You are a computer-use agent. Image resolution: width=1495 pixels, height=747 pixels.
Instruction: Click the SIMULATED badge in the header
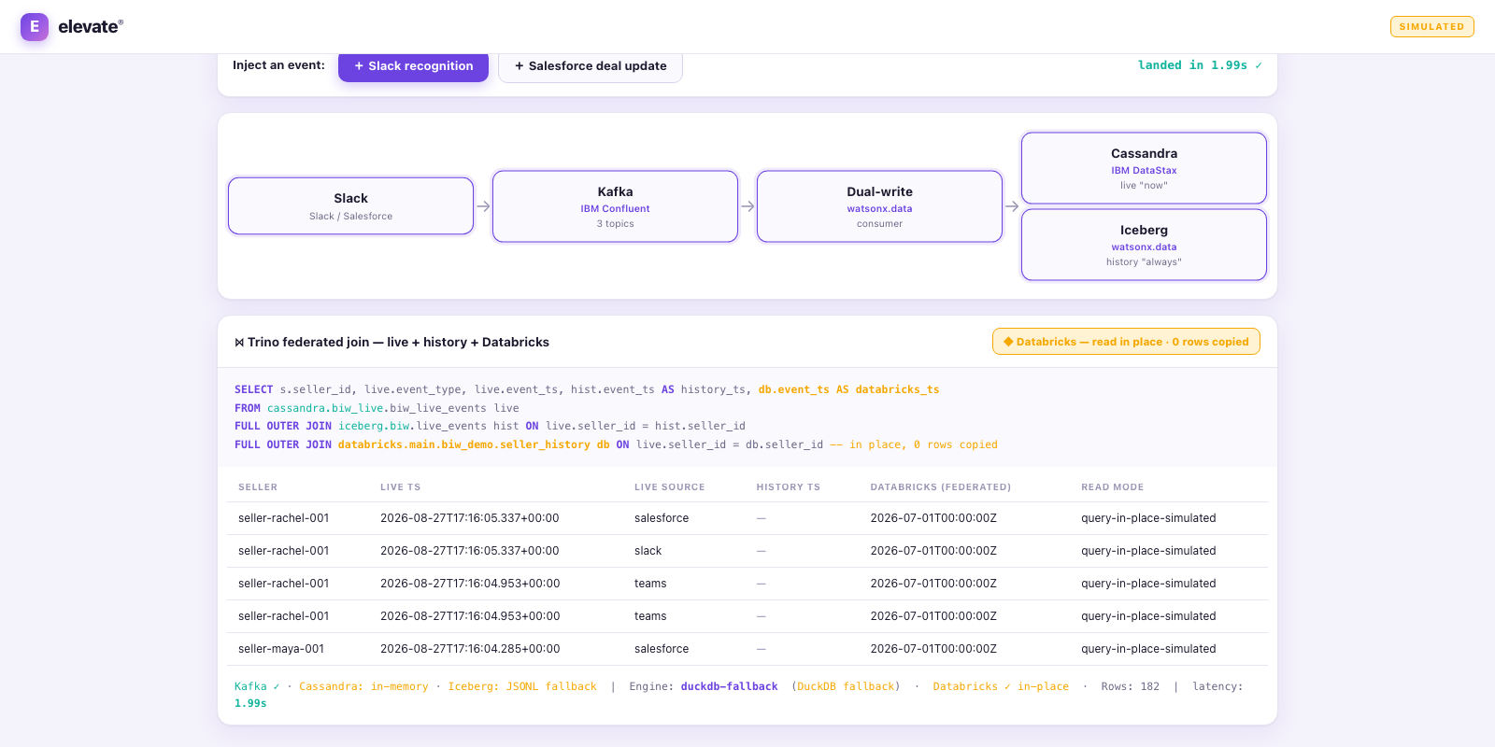(x=1431, y=26)
